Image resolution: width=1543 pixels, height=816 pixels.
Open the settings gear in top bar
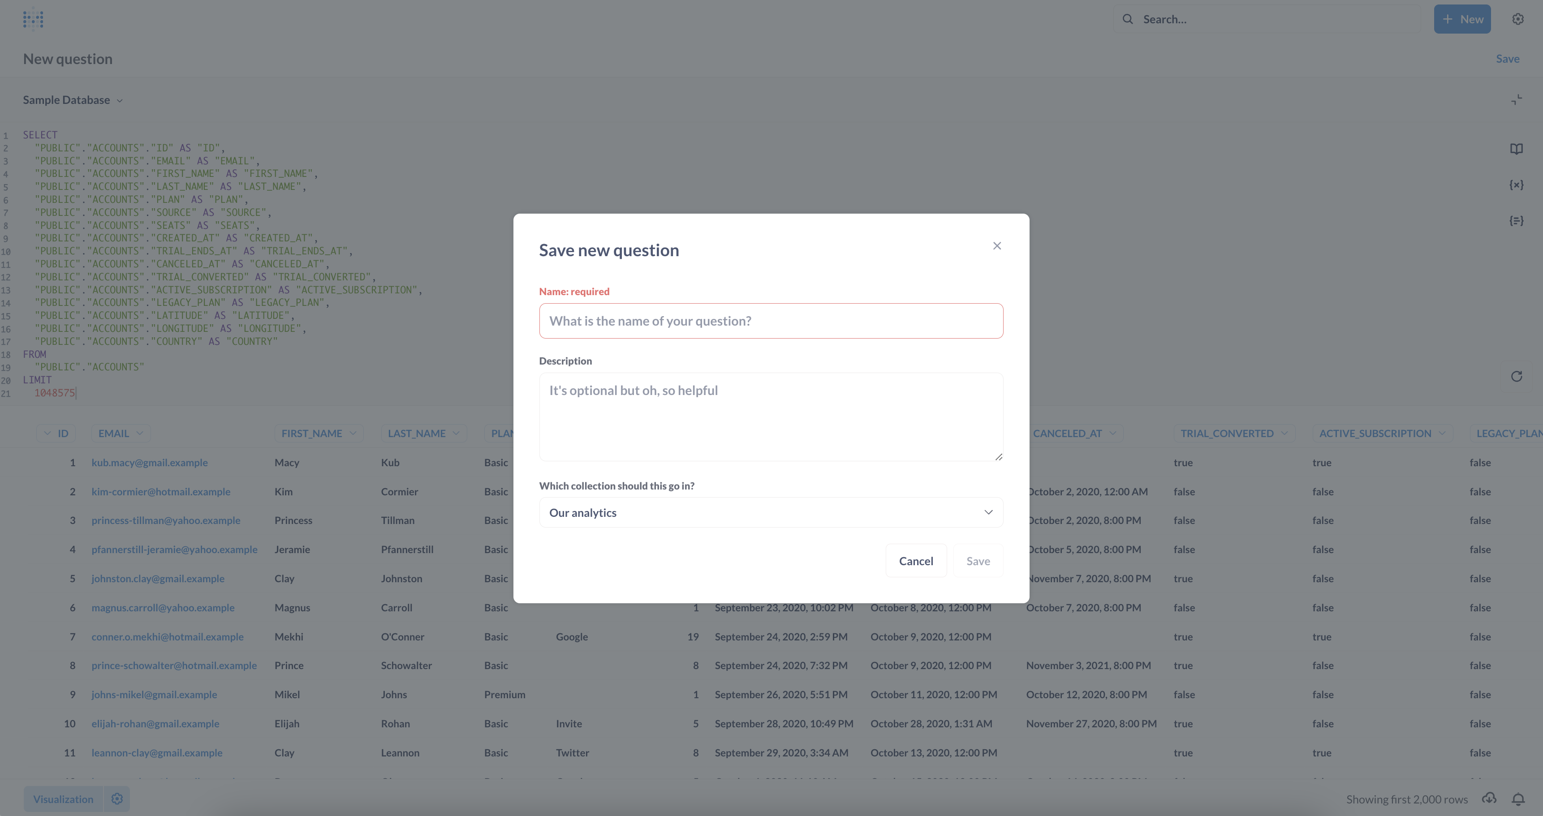pyautogui.click(x=1517, y=19)
